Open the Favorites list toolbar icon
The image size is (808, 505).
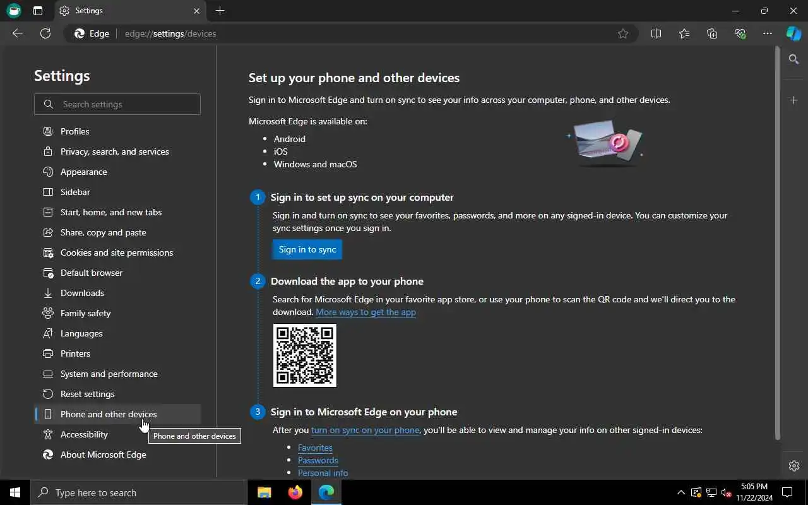(x=684, y=33)
